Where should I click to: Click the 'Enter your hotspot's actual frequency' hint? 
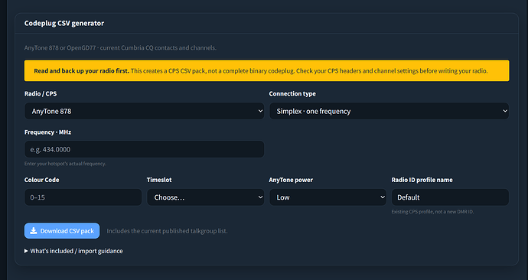65,164
